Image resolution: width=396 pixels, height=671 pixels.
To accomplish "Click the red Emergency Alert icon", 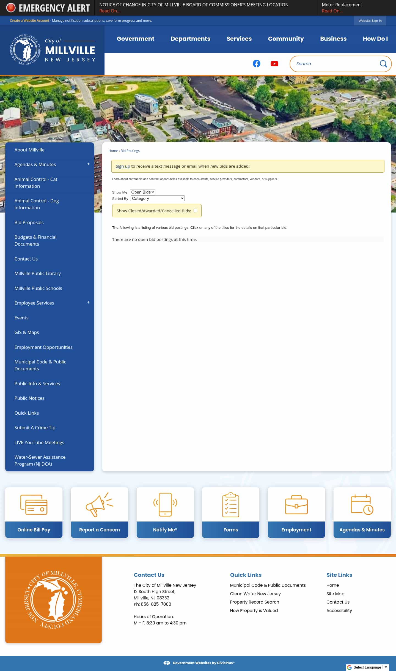I will pyautogui.click(x=11, y=8).
